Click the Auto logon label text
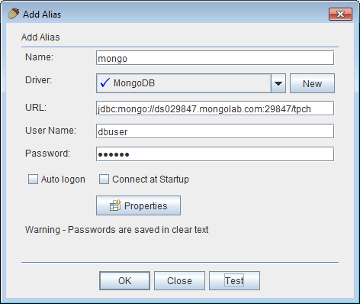The height and width of the screenshot is (304, 360). pos(63,179)
